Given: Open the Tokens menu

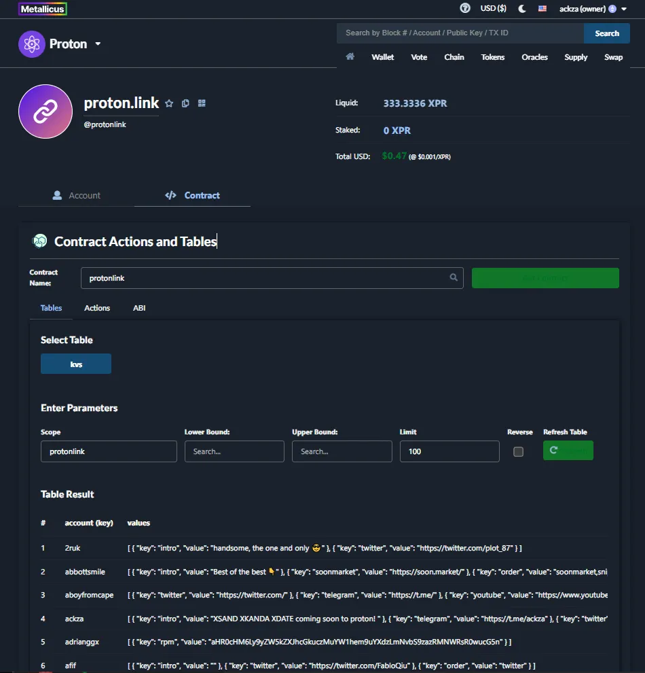Looking at the screenshot, I should [x=492, y=57].
